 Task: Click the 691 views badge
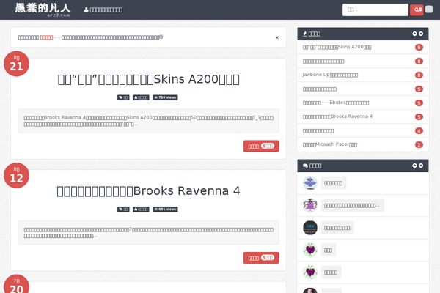(x=165, y=209)
